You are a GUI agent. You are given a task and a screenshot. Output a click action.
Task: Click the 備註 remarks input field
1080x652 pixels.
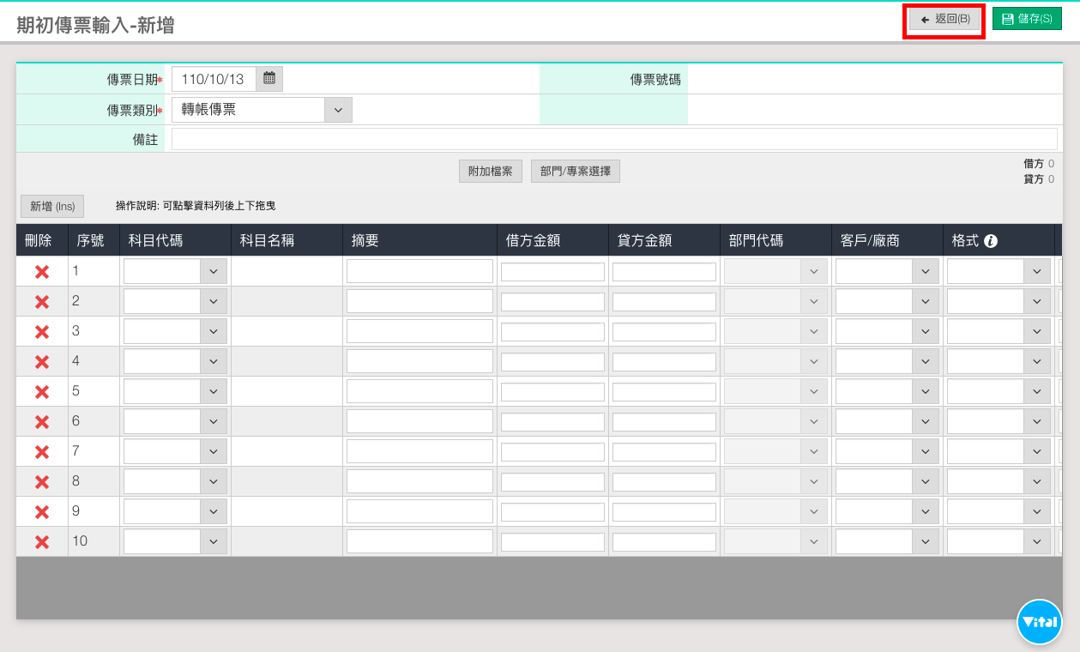click(x=613, y=139)
